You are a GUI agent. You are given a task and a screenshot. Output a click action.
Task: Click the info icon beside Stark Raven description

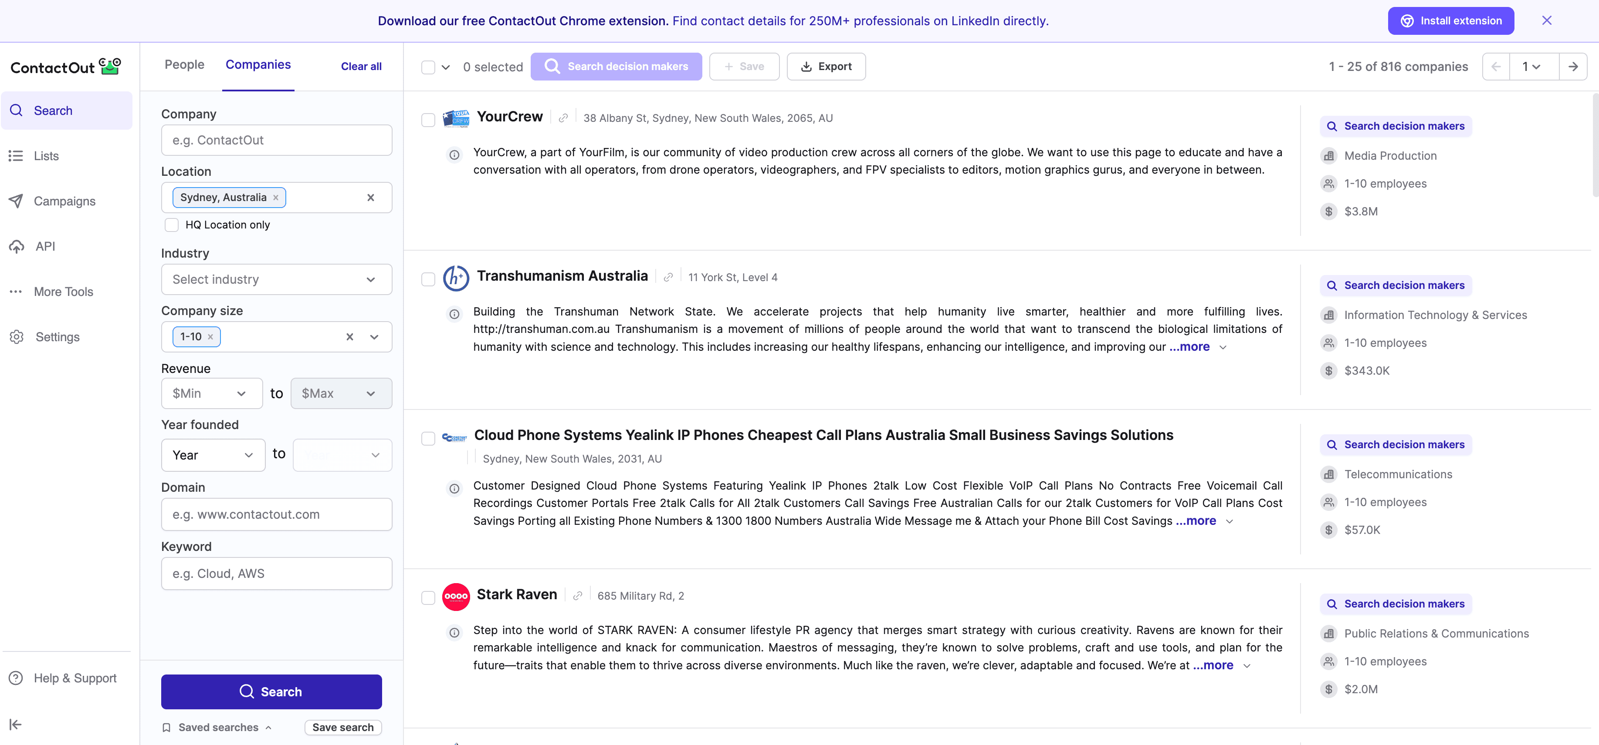[x=454, y=633]
